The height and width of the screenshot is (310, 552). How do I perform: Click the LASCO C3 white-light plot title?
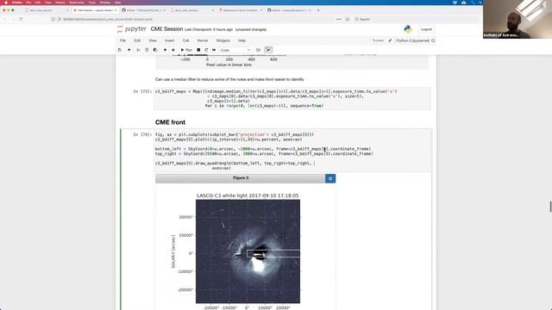tap(248, 195)
